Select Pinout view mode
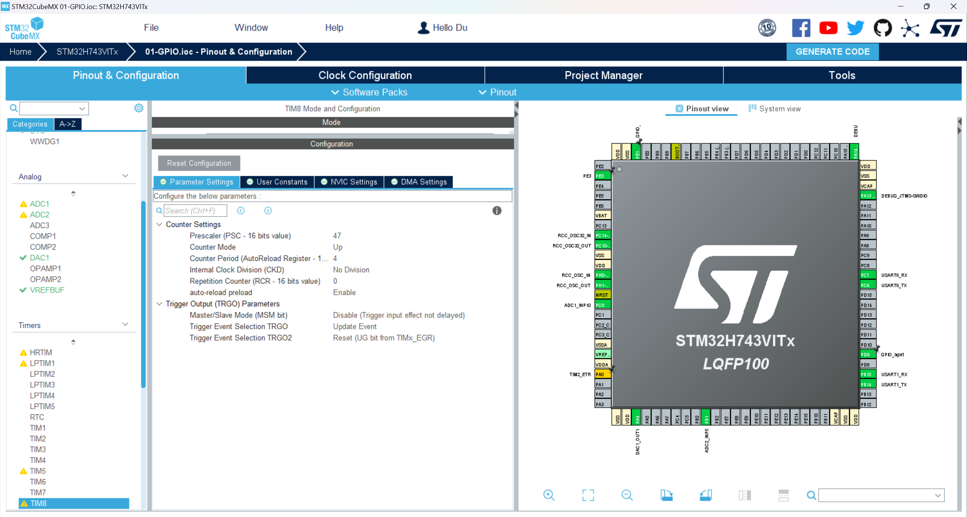Viewport: 967px width, 517px height. [x=702, y=109]
